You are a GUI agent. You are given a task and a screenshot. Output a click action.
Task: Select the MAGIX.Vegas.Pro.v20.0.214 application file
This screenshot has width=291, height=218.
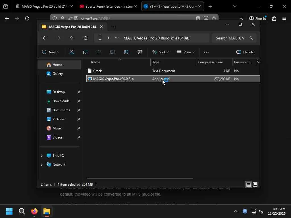point(173,79)
